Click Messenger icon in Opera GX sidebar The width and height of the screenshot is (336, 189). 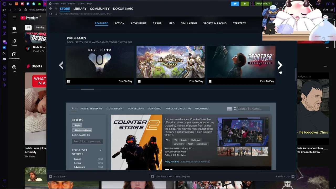[x=4, y=48]
